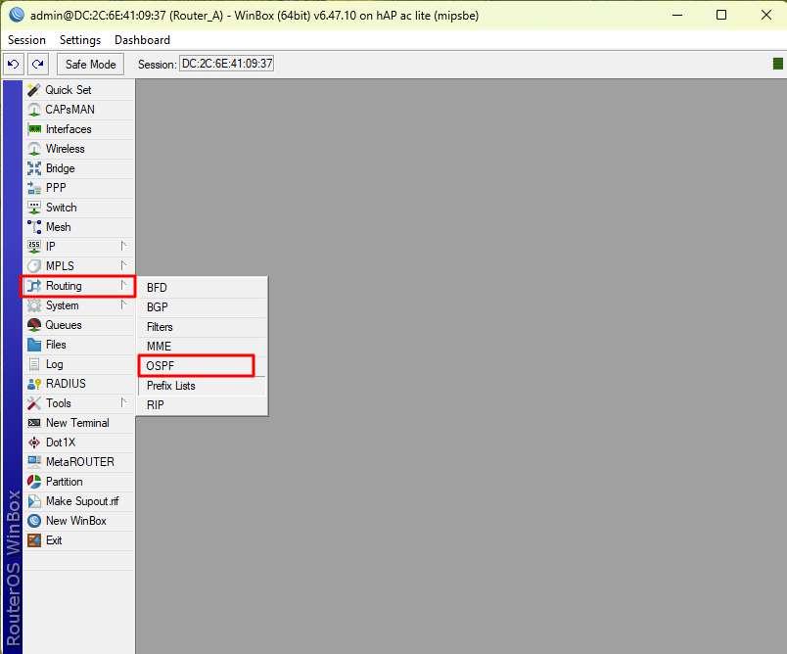Click the redo arrow in toolbar

click(x=37, y=65)
